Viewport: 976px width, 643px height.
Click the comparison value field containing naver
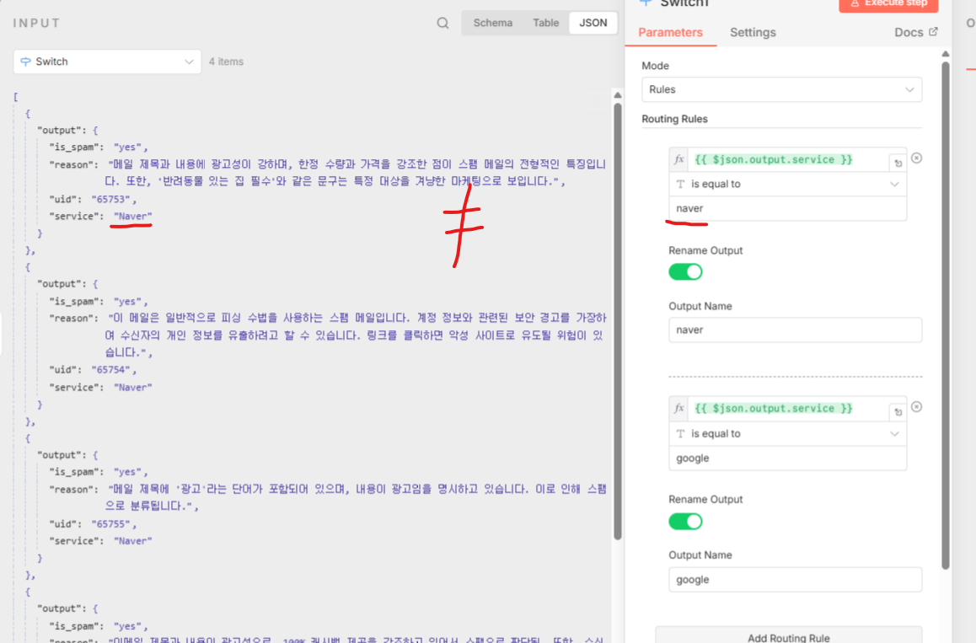pyautogui.click(x=787, y=208)
